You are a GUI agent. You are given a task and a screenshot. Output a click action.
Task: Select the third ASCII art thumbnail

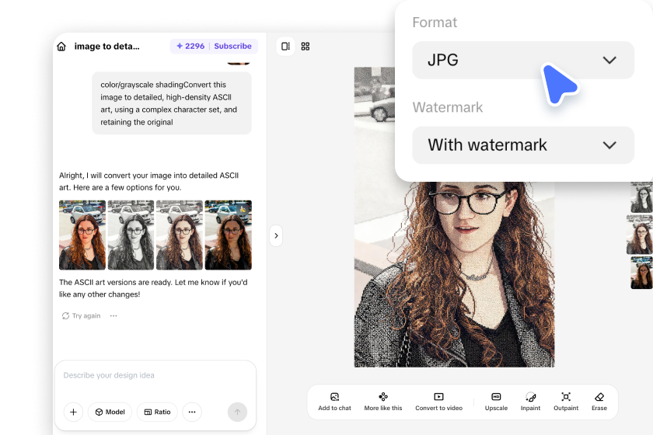pyautogui.click(x=180, y=235)
